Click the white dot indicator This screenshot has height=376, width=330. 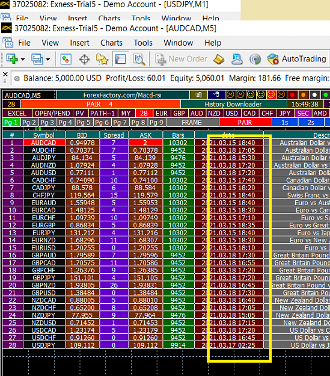tap(314, 95)
